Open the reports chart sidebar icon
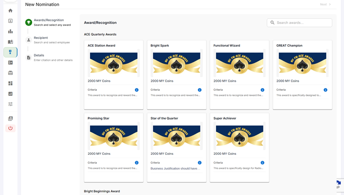 [10, 94]
